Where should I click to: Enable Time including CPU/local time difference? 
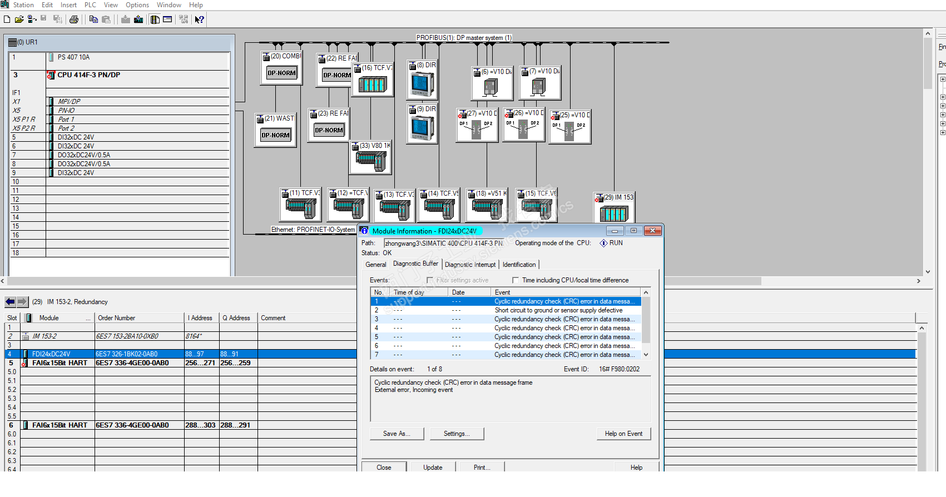[x=516, y=280]
